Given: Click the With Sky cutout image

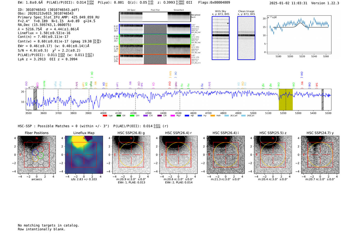Looking at the screenshot, I should coord(221,38).
